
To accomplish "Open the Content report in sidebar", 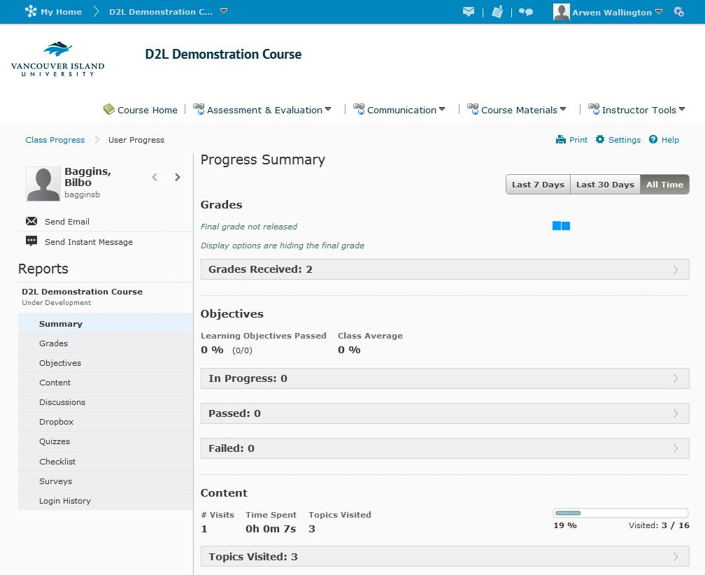I will (106, 383).
